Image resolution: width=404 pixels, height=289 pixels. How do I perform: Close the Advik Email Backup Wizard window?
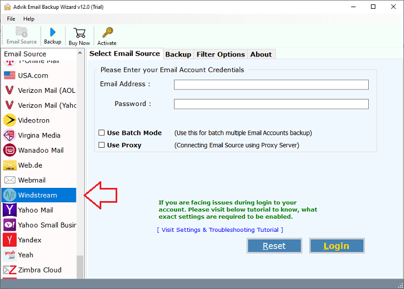tap(393, 7)
